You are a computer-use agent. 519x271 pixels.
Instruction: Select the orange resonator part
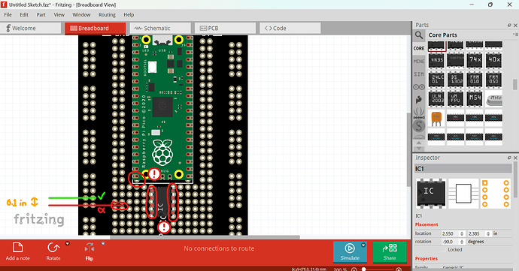click(x=436, y=119)
